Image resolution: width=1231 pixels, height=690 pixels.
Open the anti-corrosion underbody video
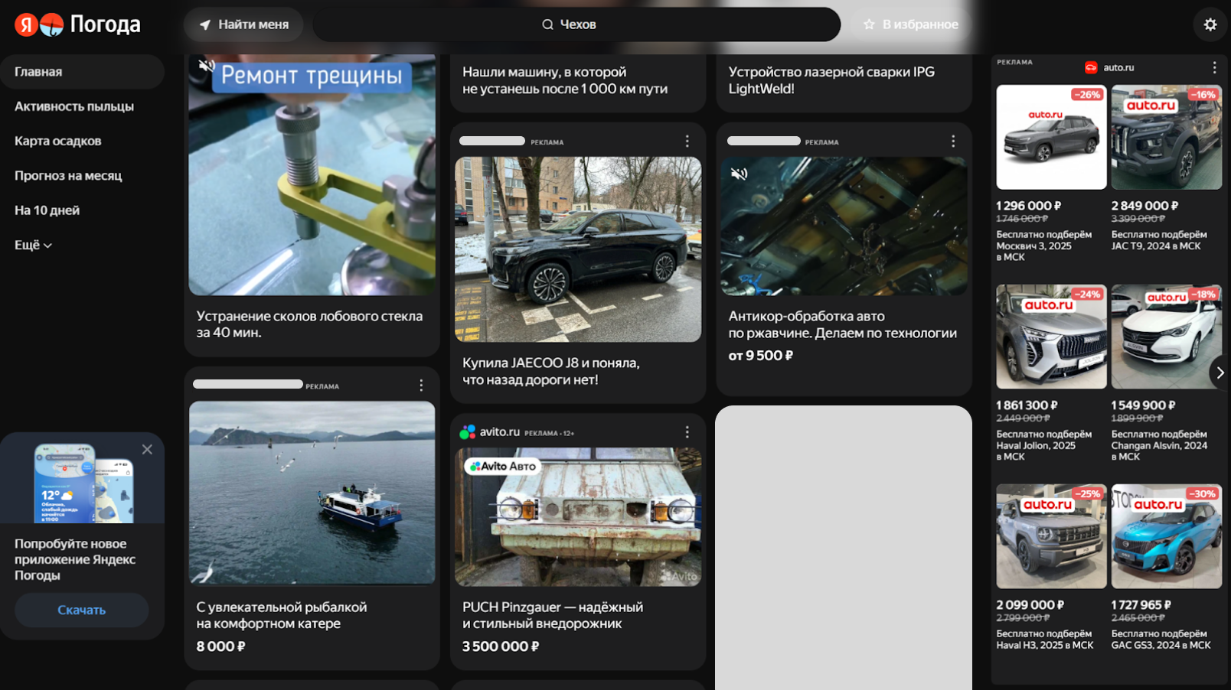click(844, 226)
